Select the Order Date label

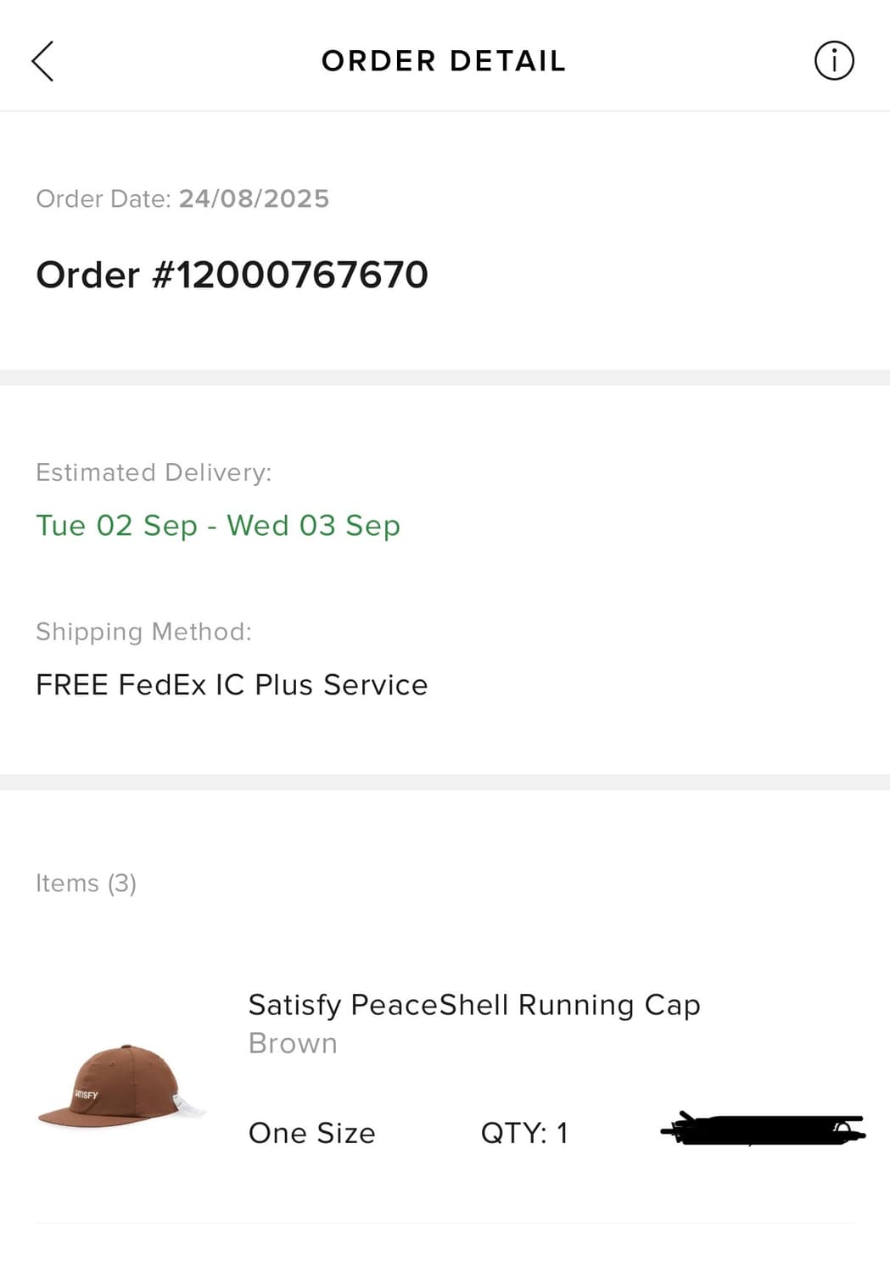tap(103, 198)
